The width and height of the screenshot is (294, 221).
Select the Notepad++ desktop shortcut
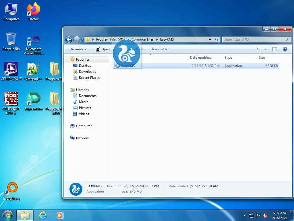33,71
